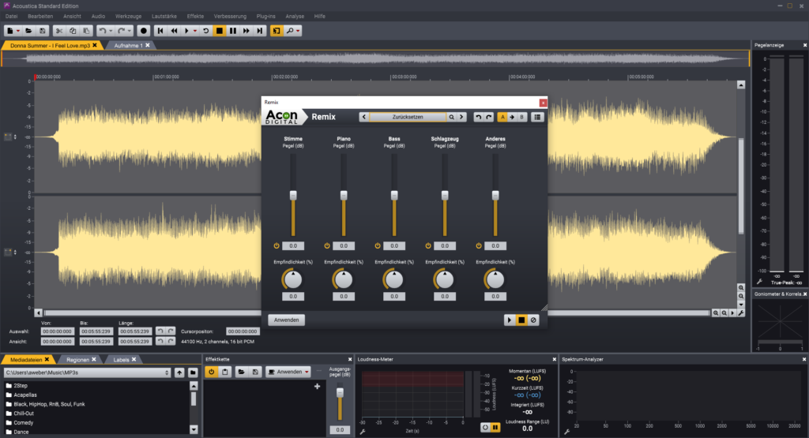Click the Cut scissors icon in the toolbar
The image size is (809, 438).
[58, 31]
